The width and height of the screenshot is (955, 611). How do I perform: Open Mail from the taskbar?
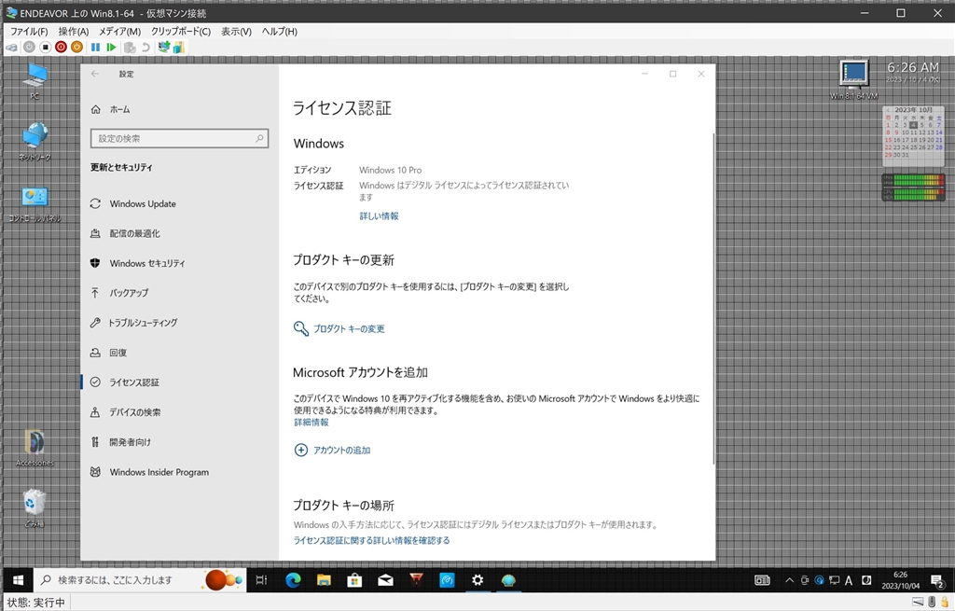[385, 580]
